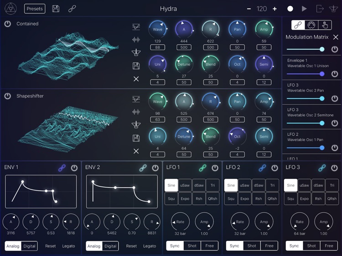Screen dimensions: 342x256
Task: Click Wave range field showing 88
Action: [x=157, y=47]
